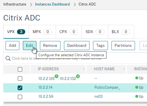Open the BLX tab
Image resolution: width=147 pixels, height=106 pixels.
(121, 32)
